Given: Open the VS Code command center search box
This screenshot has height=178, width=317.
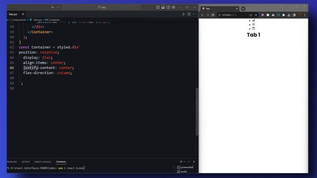Looking at the screenshot, I should pos(102,7).
